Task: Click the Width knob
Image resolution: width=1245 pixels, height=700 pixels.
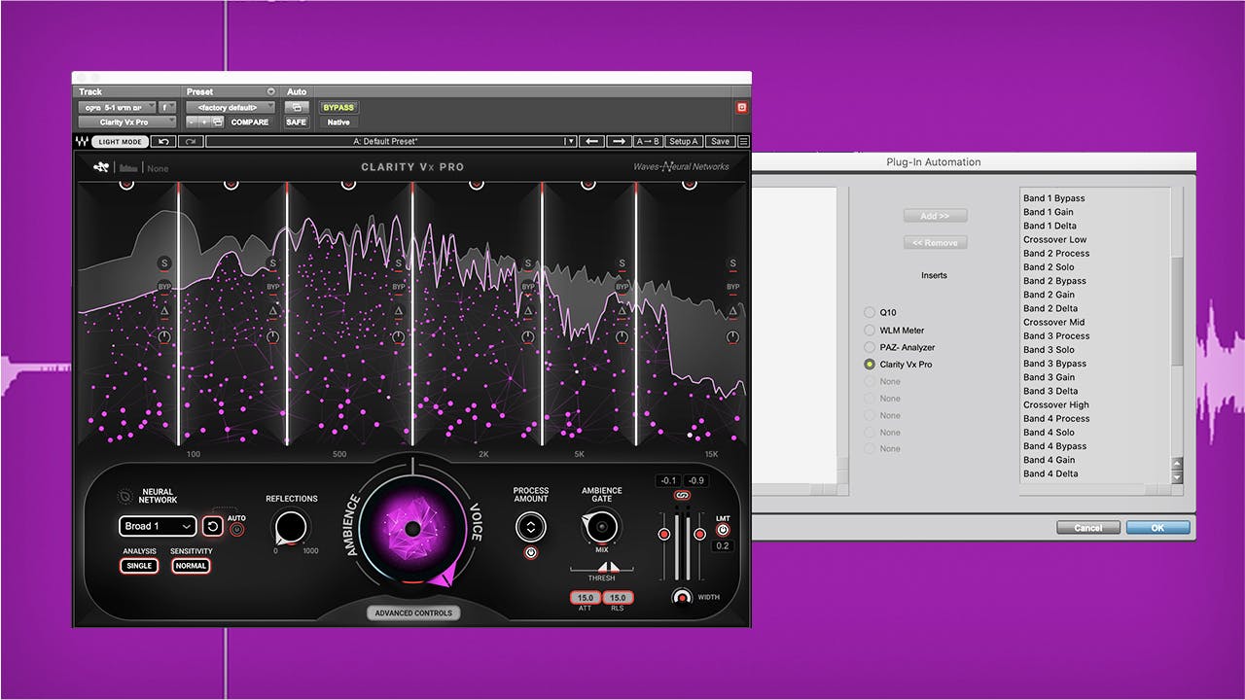Action: click(x=683, y=597)
